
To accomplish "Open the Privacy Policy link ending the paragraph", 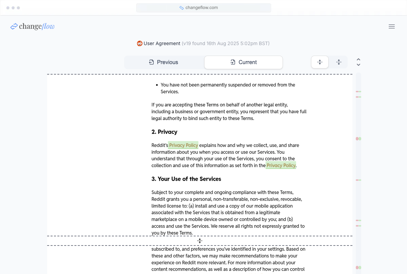I will (281, 165).
